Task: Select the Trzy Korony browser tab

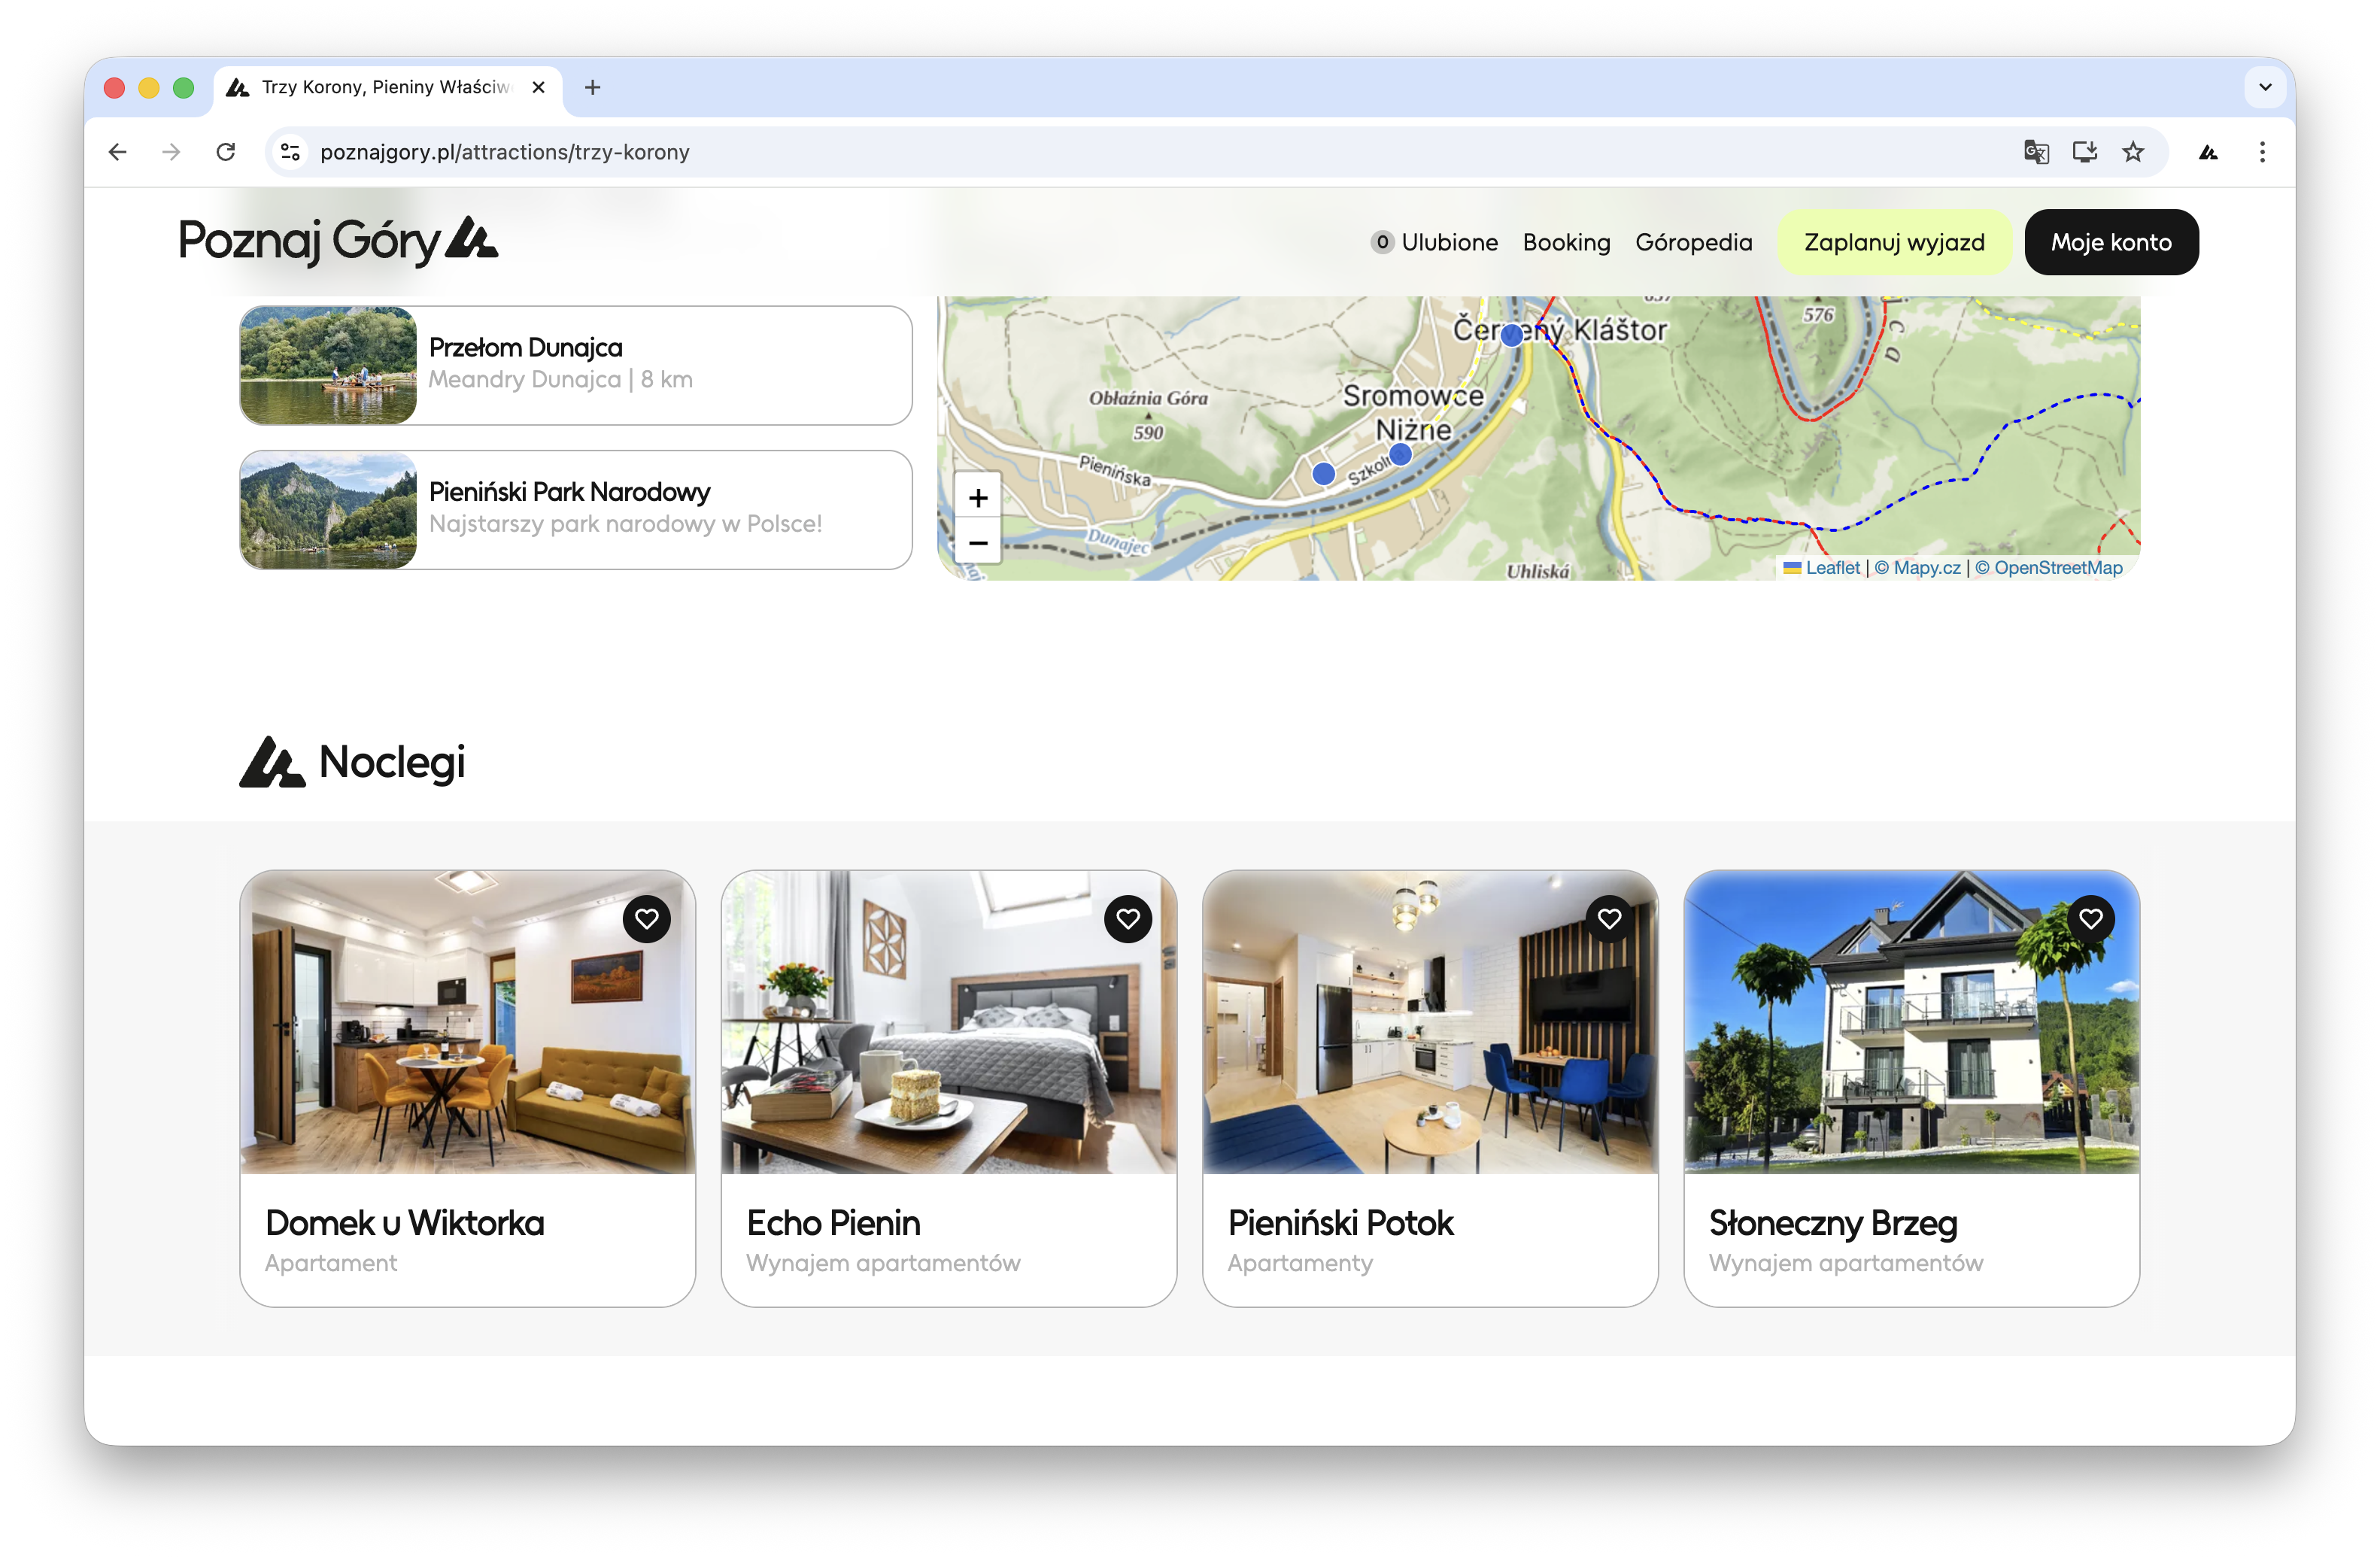Action: click(388, 88)
